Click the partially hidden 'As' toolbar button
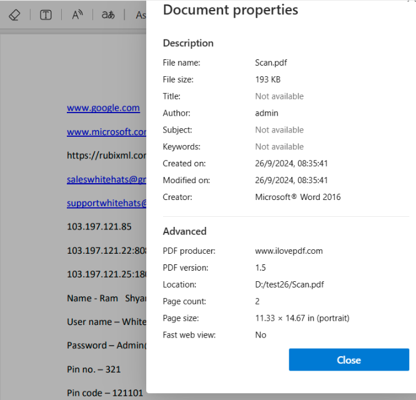This screenshot has height=400, width=416. (141, 16)
